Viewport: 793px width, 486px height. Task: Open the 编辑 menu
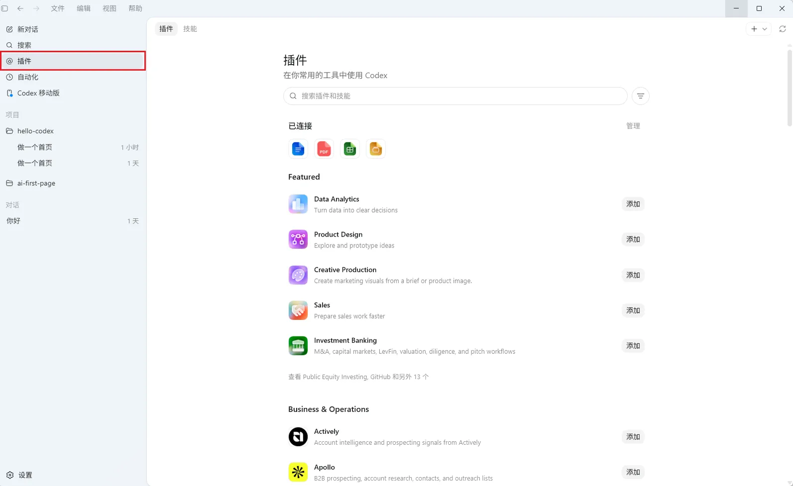(84, 8)
